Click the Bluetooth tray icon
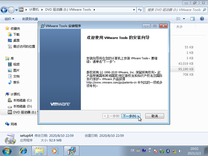This screenshot has width=208, height=156. [x=168, y=151]
